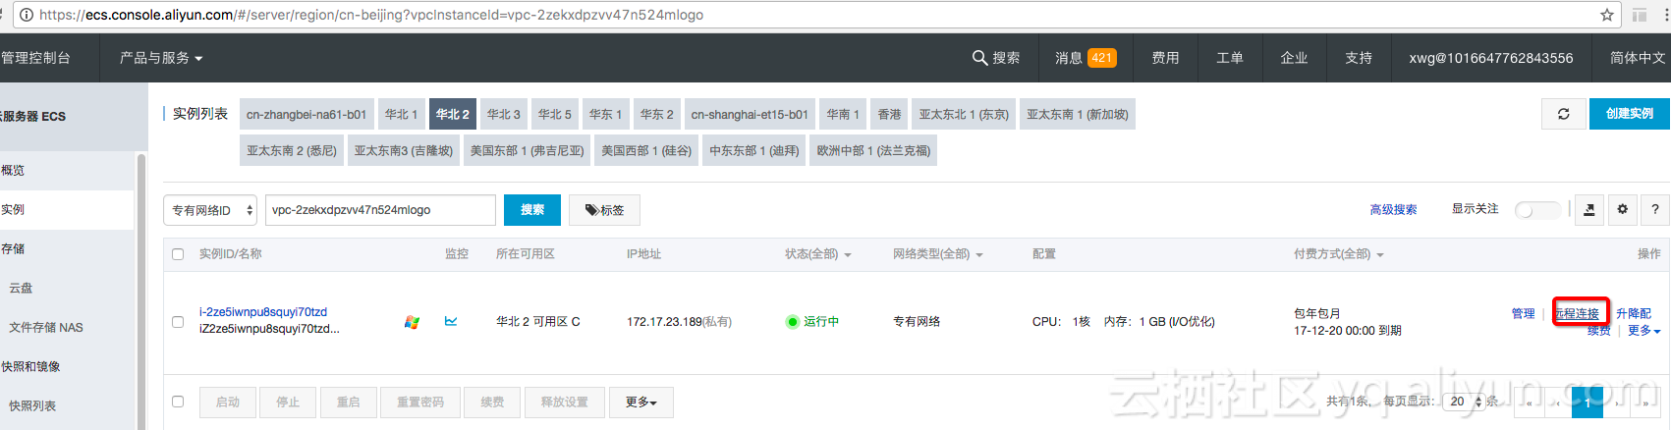Viewport: 1671px width, 430px height.
Task: Click the bulk 重置密码 button
Action: (420, 403)
